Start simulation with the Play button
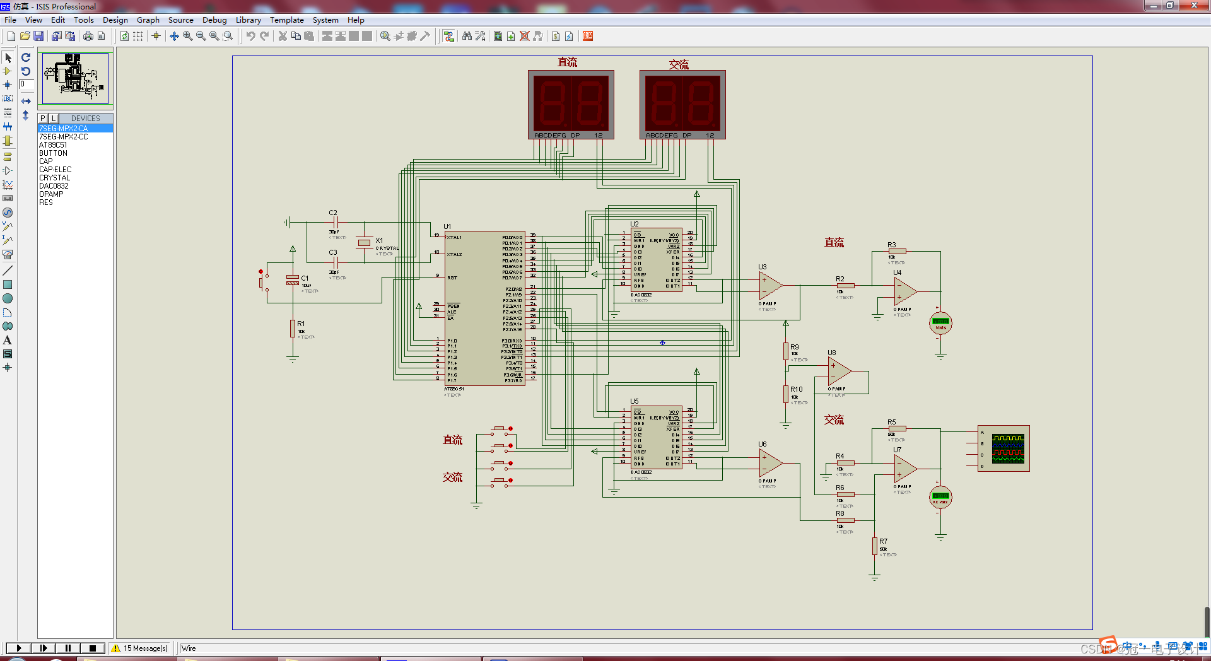The image size is (1211, 661). coord(18,648)
